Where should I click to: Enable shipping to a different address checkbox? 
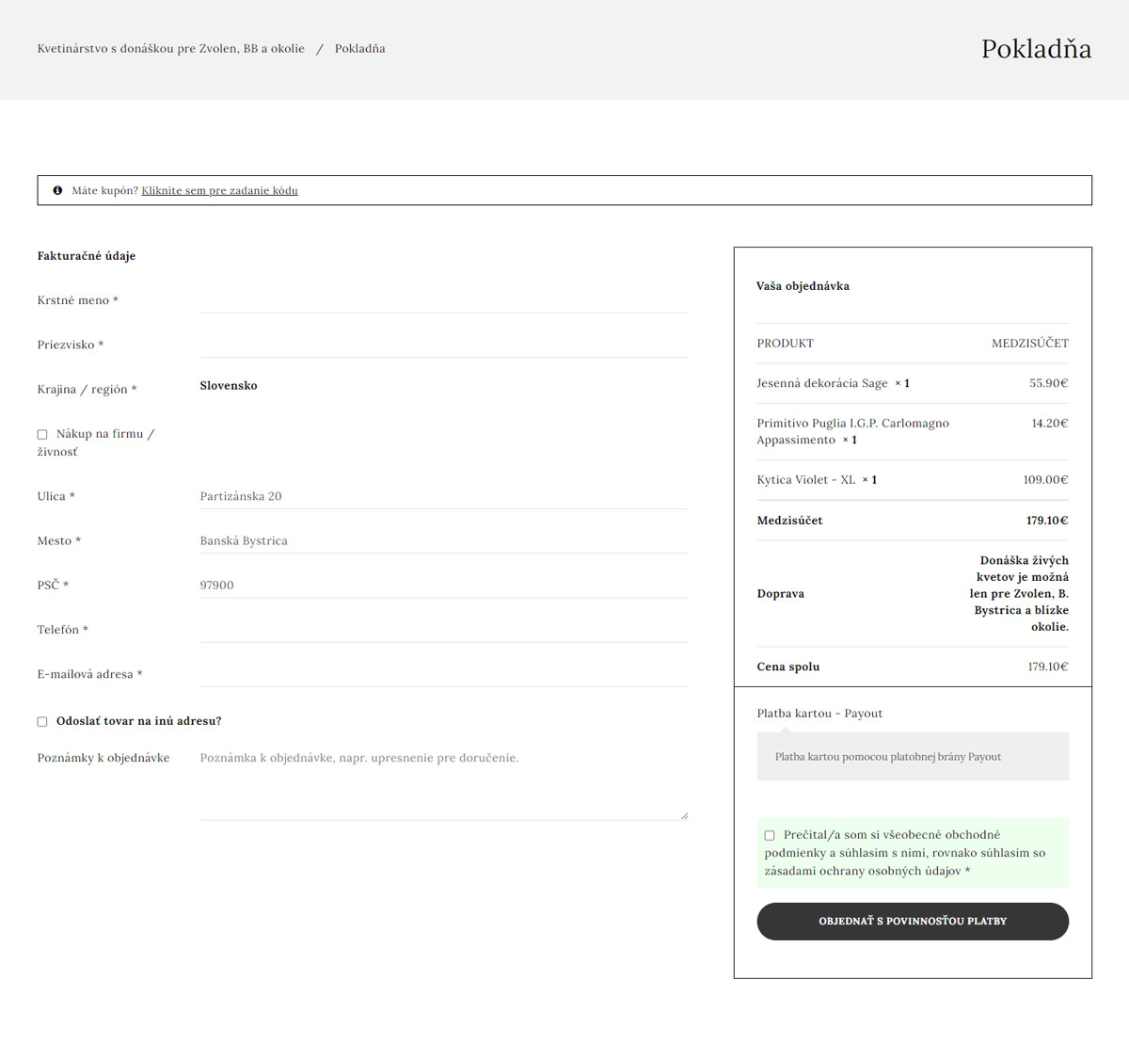click(42, 721)
